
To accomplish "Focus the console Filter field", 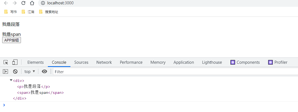I will tap(174, 72).
